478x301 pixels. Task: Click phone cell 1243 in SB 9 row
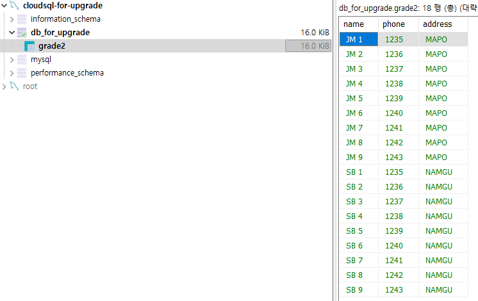[x=399, y=289]
